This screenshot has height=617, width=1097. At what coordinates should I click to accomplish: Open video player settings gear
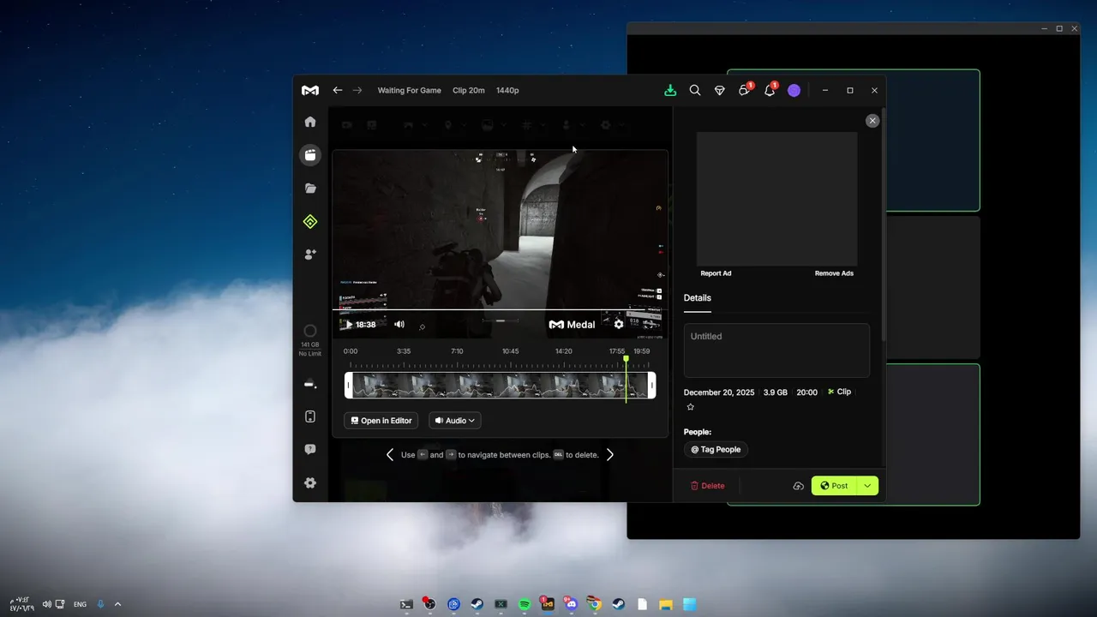click(x=619, y=325)
